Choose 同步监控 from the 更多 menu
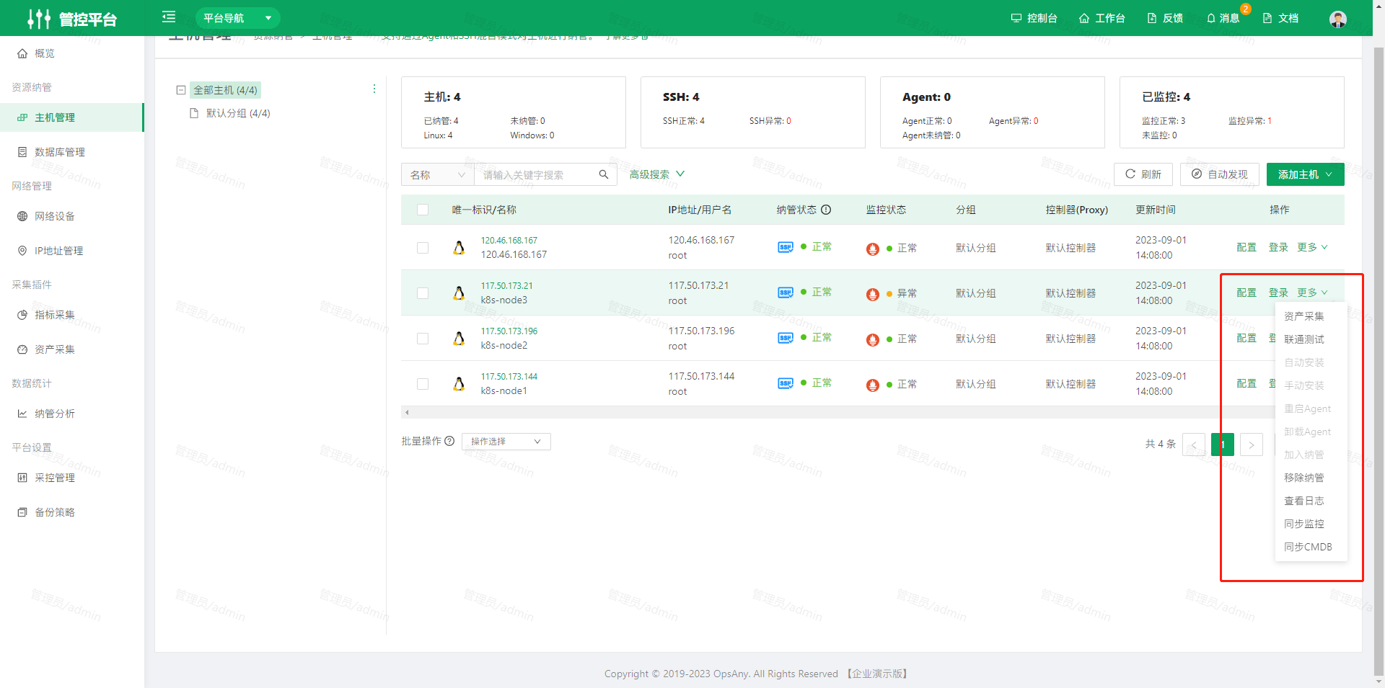 (x=1311, y=524)
